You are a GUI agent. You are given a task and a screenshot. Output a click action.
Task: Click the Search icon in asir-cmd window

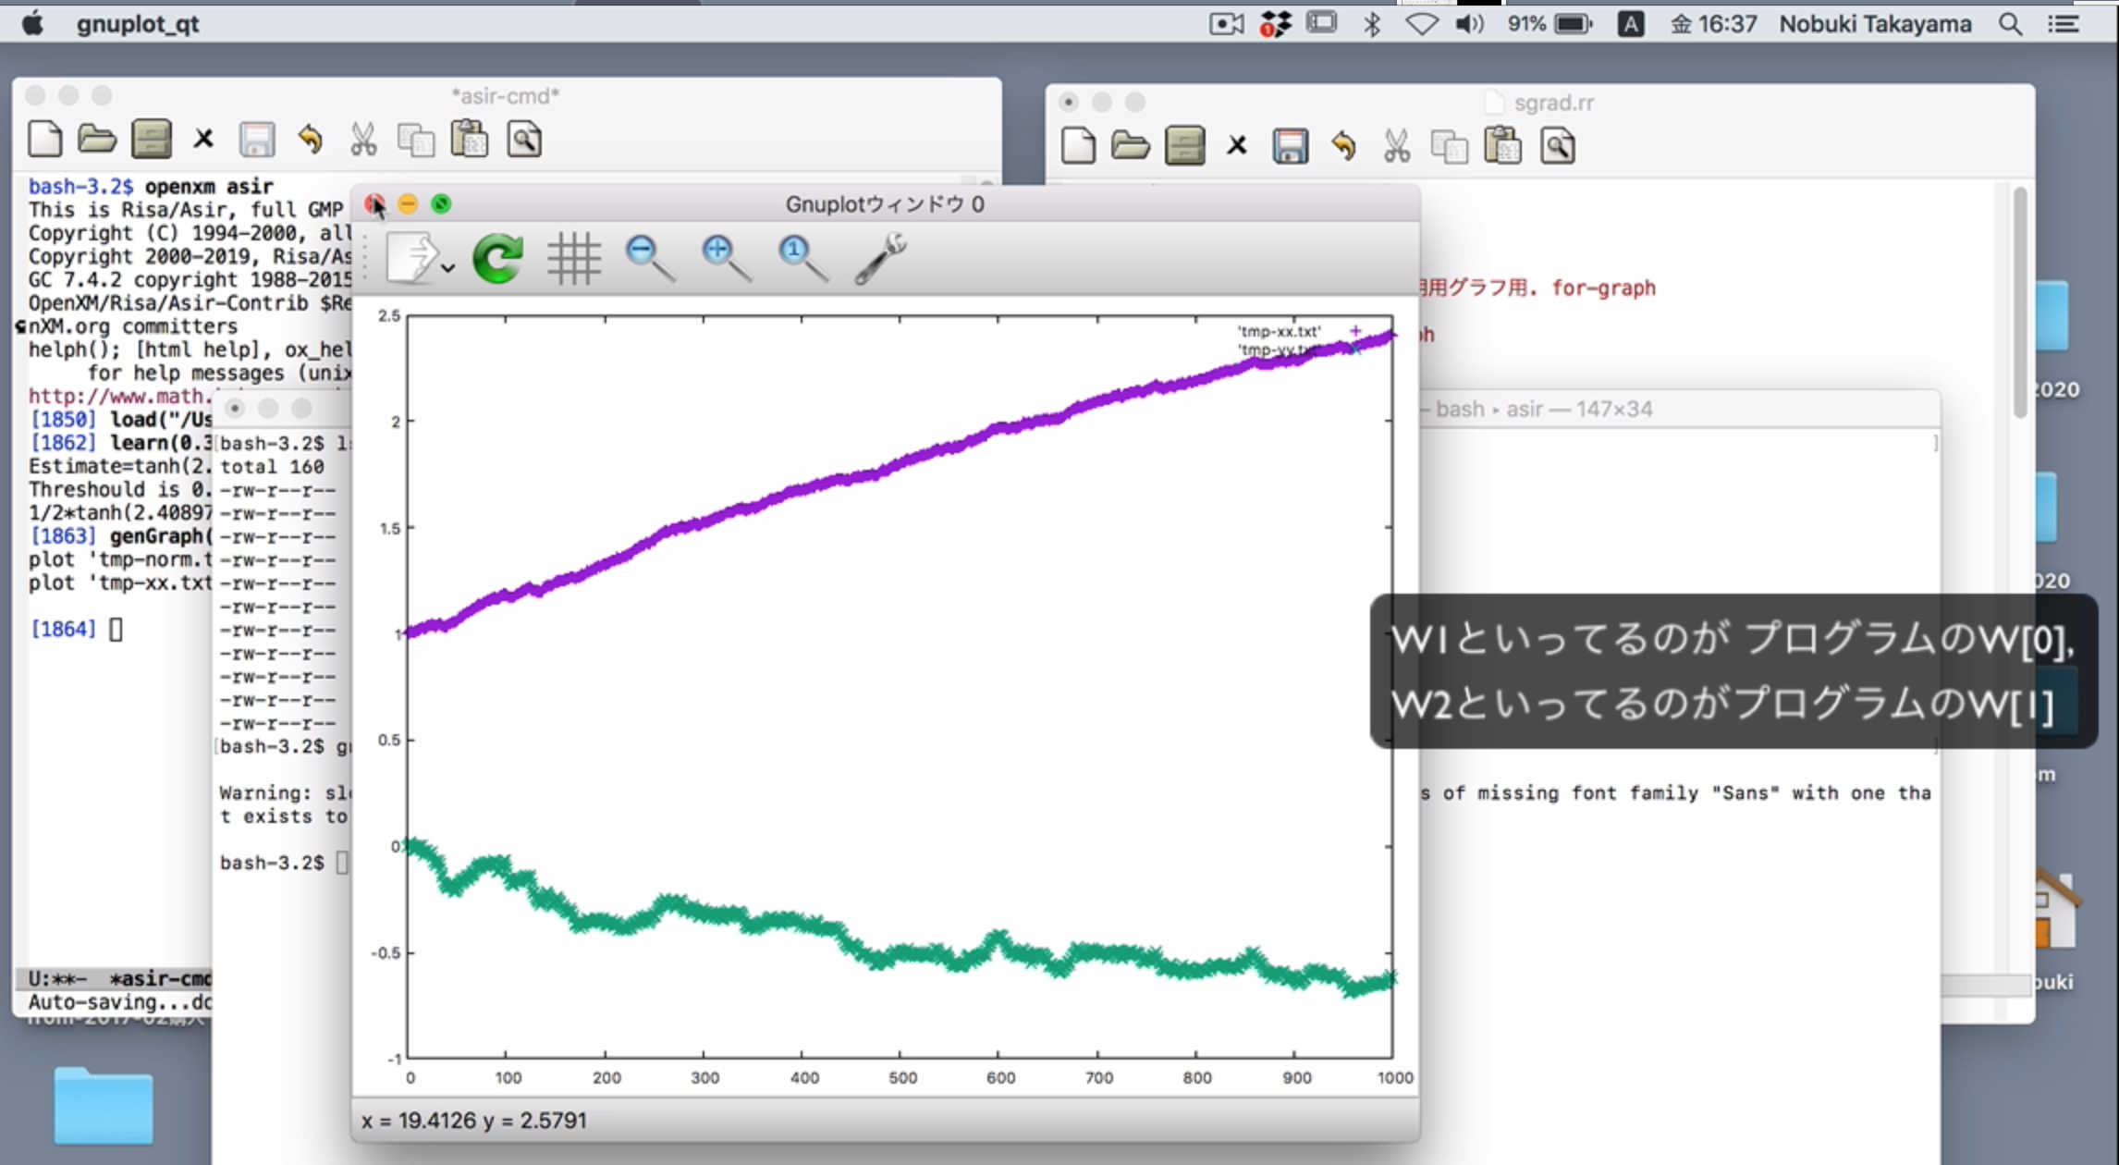point(524,140)
